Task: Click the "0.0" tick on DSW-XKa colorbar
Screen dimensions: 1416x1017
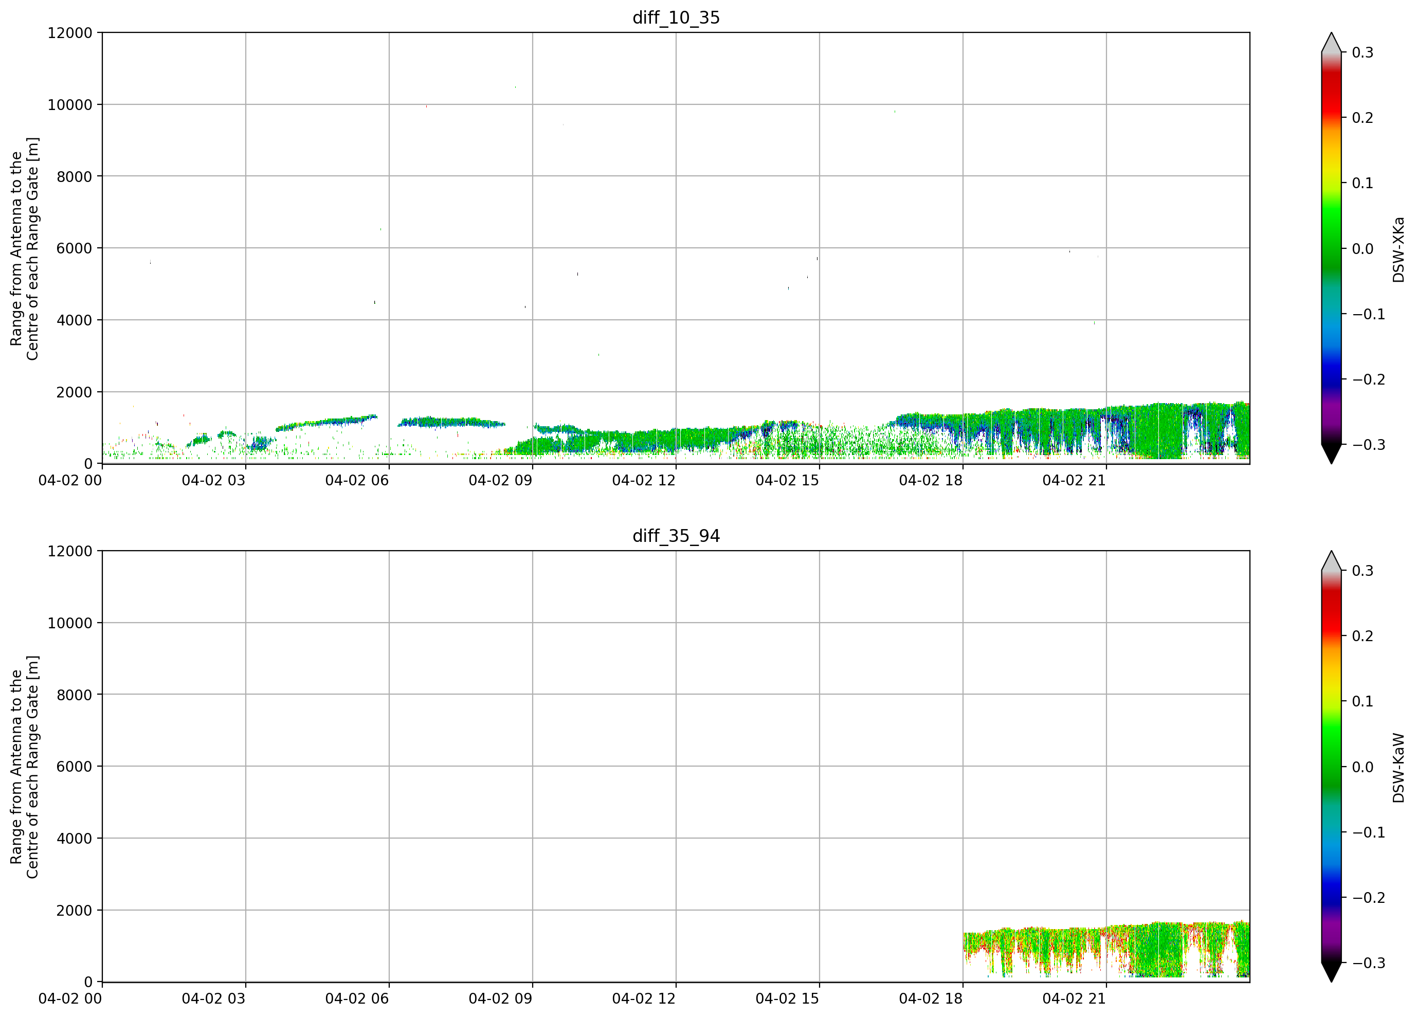Action: tap(1363, 248)
